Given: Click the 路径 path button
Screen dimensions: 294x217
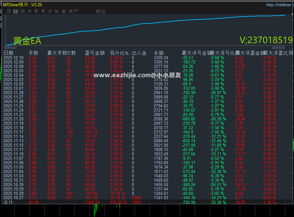Looking at the screenshot, I should click(101, 11).
